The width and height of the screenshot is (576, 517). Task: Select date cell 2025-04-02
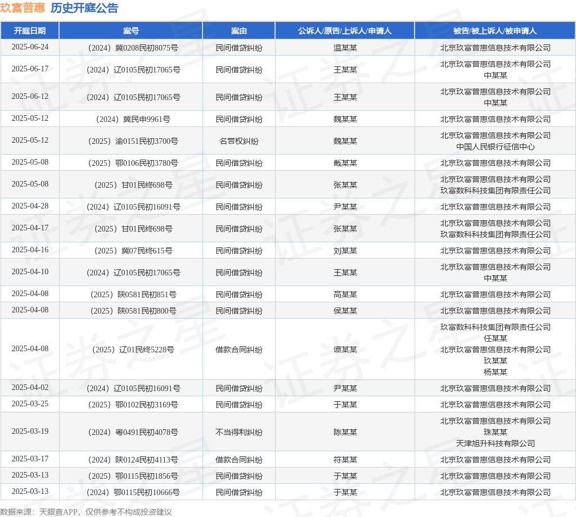coord(30,388)
